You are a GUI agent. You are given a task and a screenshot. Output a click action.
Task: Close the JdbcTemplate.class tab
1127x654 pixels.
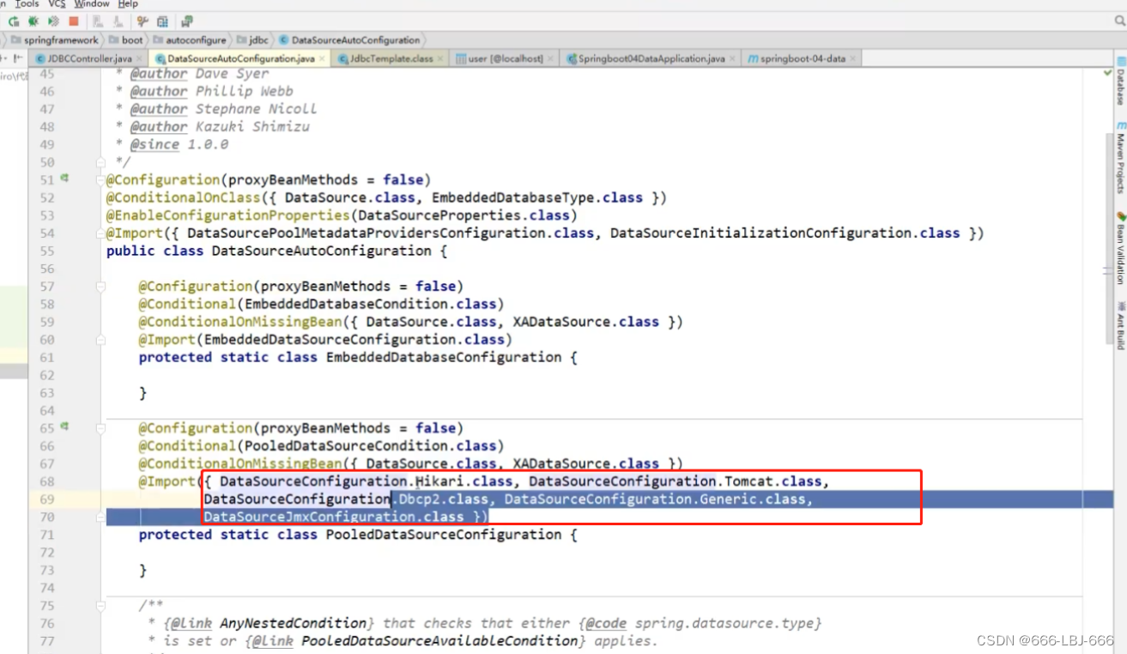pyautogui.click(x=441, y=58)
